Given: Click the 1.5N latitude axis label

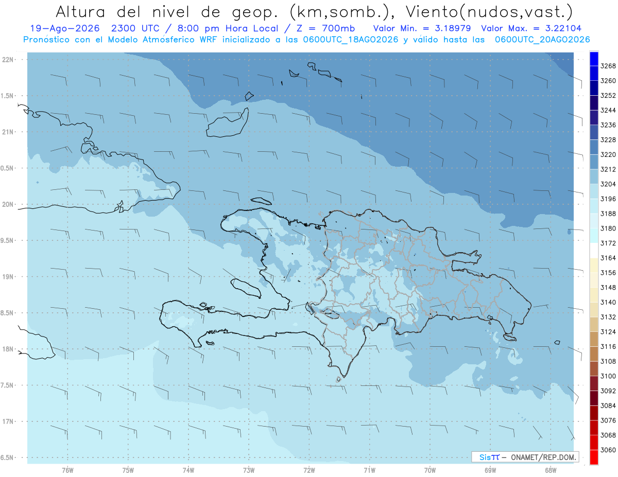Looking at the screenshot, I should click(7, 96).
